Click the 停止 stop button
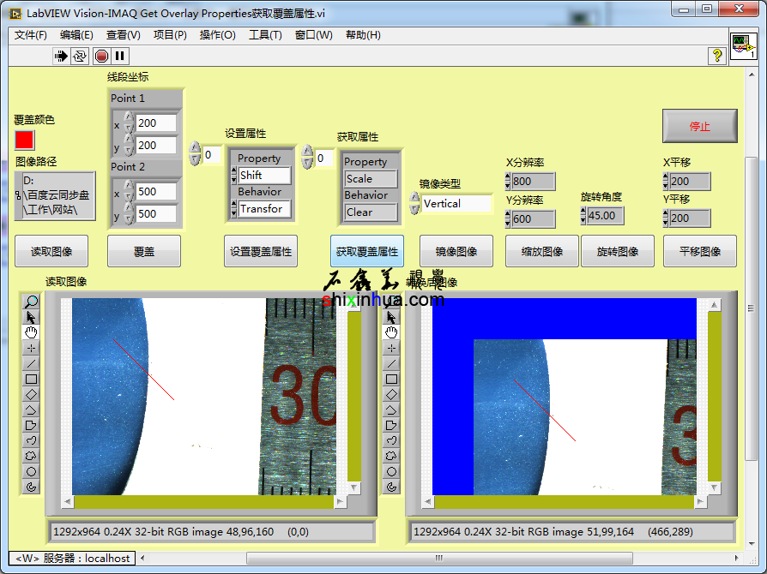This screenshot has height=574, width=767. [x=699, y=126]
